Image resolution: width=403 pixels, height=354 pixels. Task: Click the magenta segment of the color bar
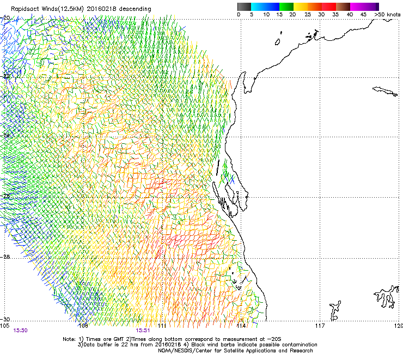coord(357,7)
